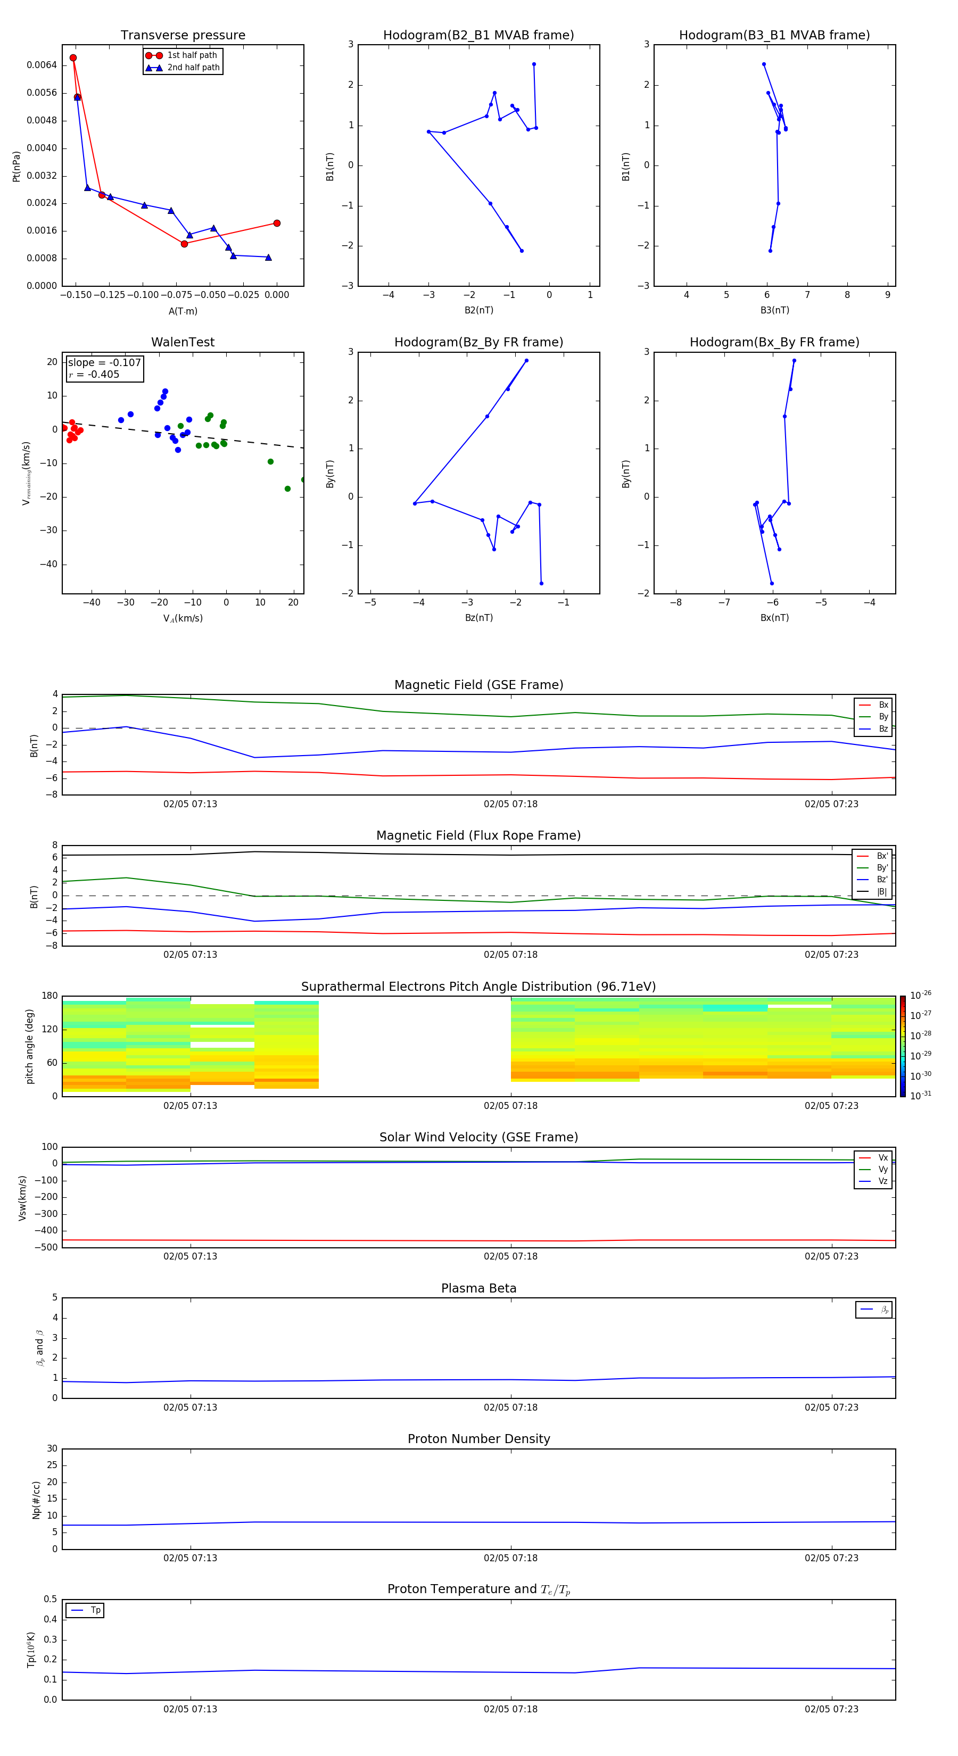Click the 'Hodogram(B2_B1 MVAB frame)' title
This screenshot has width=958, height=1756.
click(x=478, y=36)
